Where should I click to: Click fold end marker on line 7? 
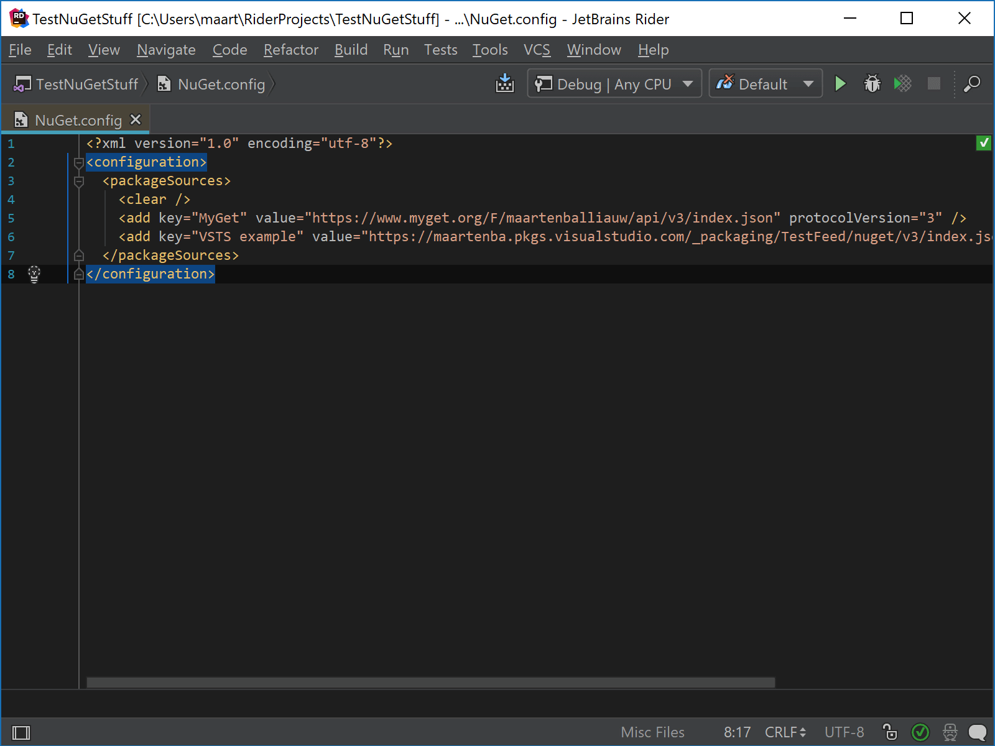79,256
